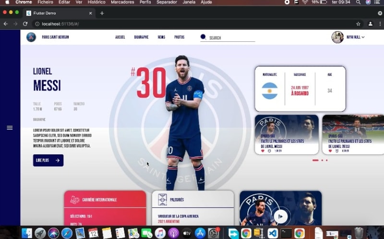Click the PSG club logo in the header

(x=31, y=38)
